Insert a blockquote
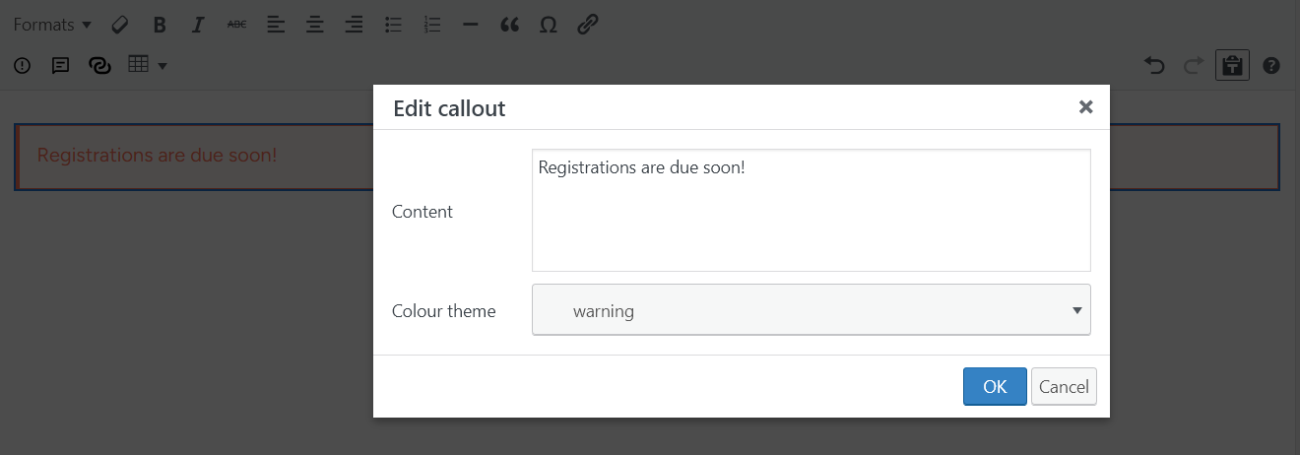The width and height of the screenshot is (1300, 455). pyautogui.click(x=509, y=26)
